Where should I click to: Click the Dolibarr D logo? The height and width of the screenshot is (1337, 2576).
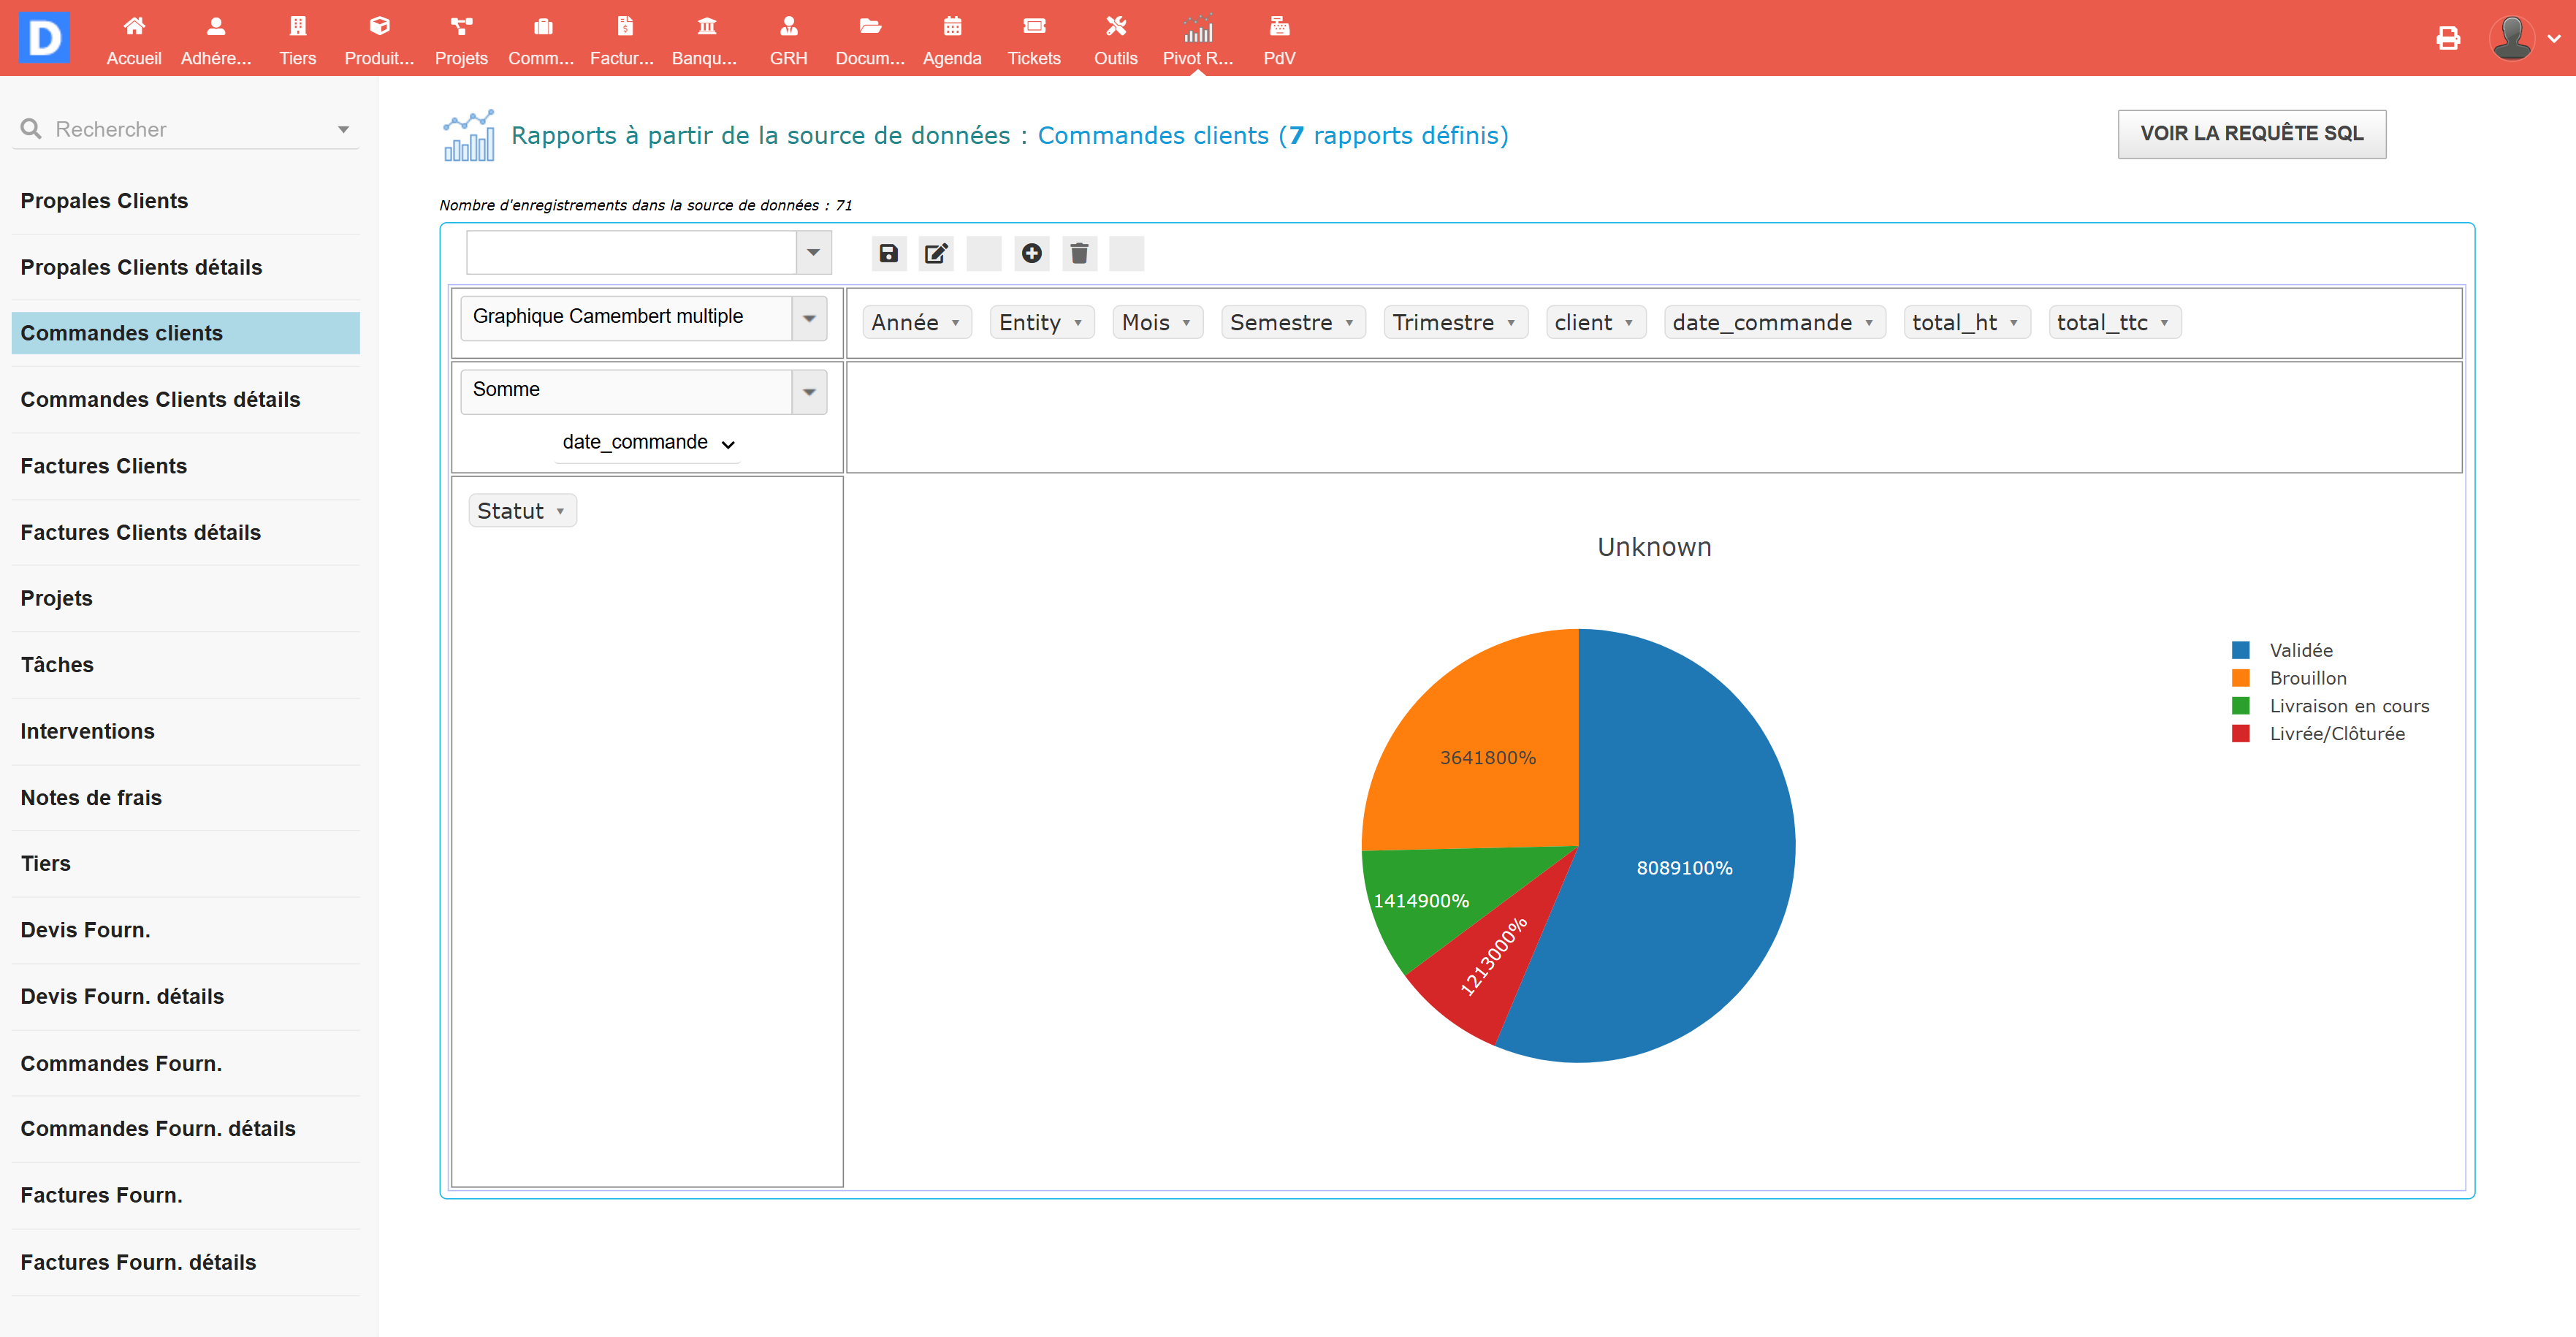44,38
